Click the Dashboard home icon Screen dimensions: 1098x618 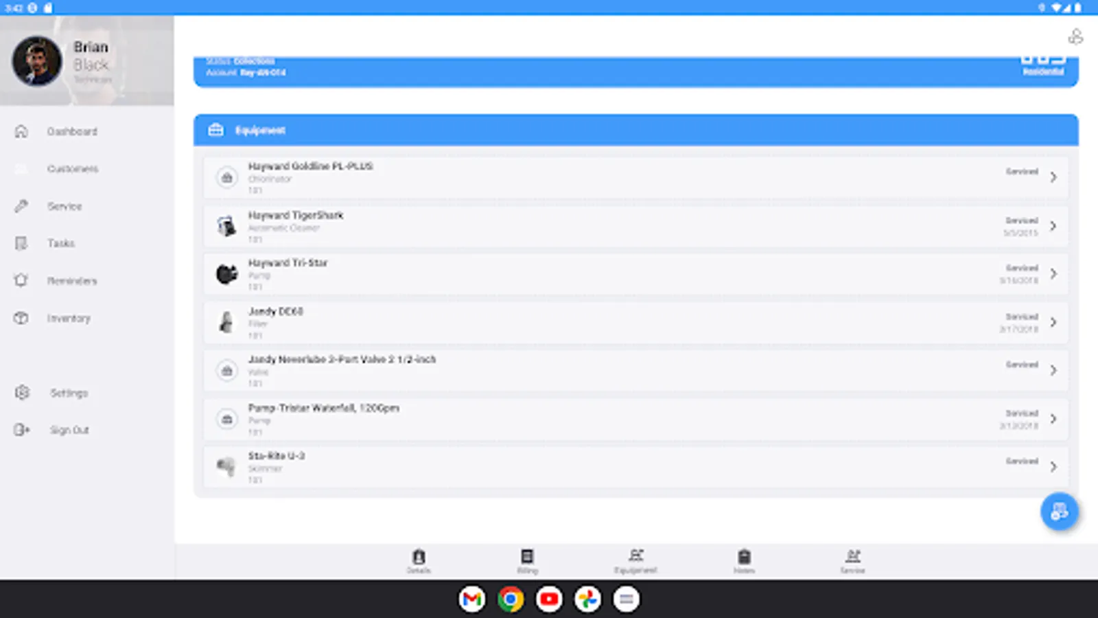coord(21,131)
